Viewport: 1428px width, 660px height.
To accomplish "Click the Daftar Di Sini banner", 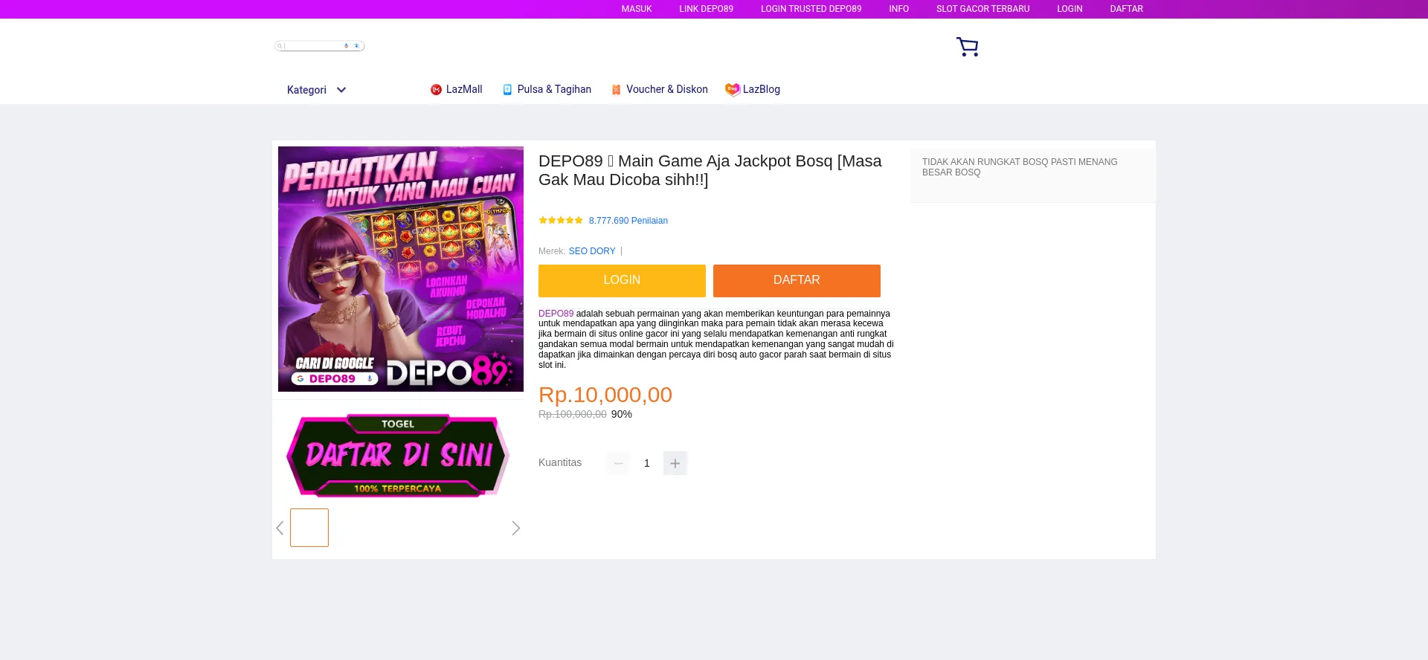I will pyautogui.click(x=398, y=455).
